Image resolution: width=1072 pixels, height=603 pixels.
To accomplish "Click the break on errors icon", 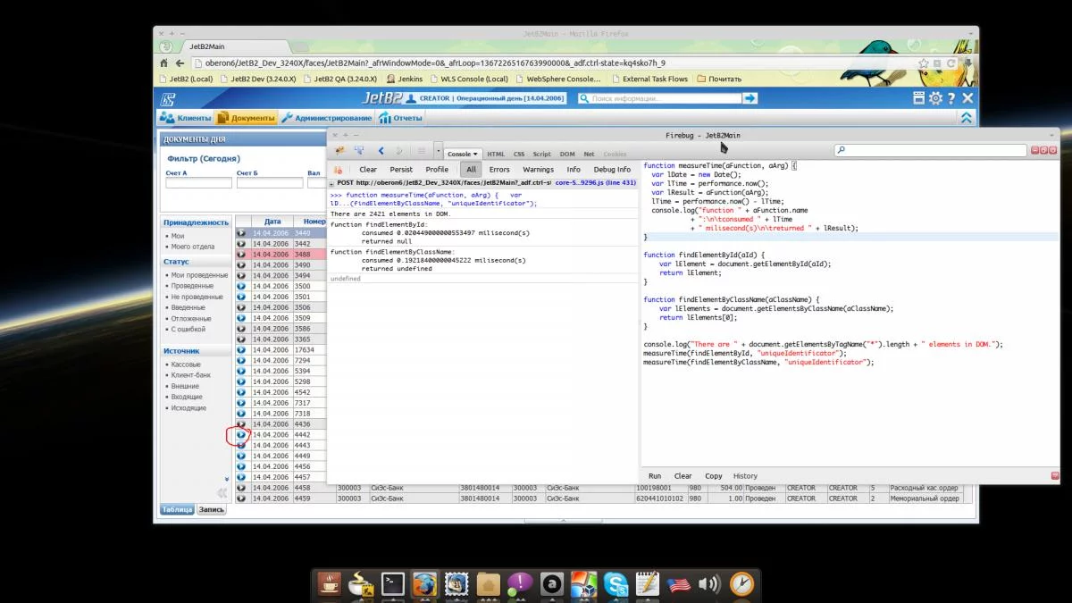I will click(x=339, y=170).
